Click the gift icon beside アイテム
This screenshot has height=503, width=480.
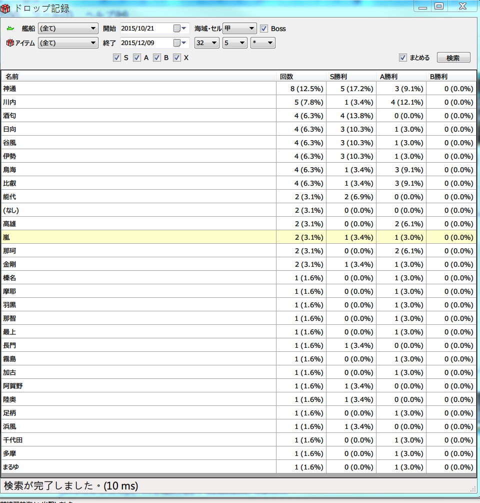click(10, 43)
